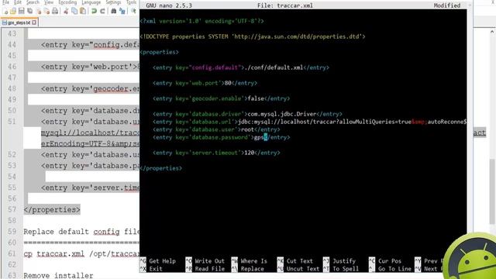The height and width of the screenshot is (279, 496).
Task: Click the jdbc:mysql database.url value in nano
Action: (x=352, y=122)
